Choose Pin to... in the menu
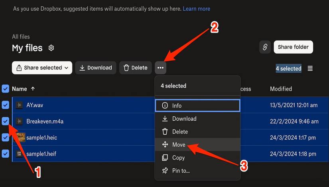This screenshot has width=329, height=187. click(x=197, y=170)
